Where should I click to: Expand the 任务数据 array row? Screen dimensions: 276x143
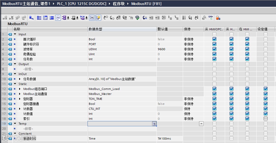click(20, 79)
